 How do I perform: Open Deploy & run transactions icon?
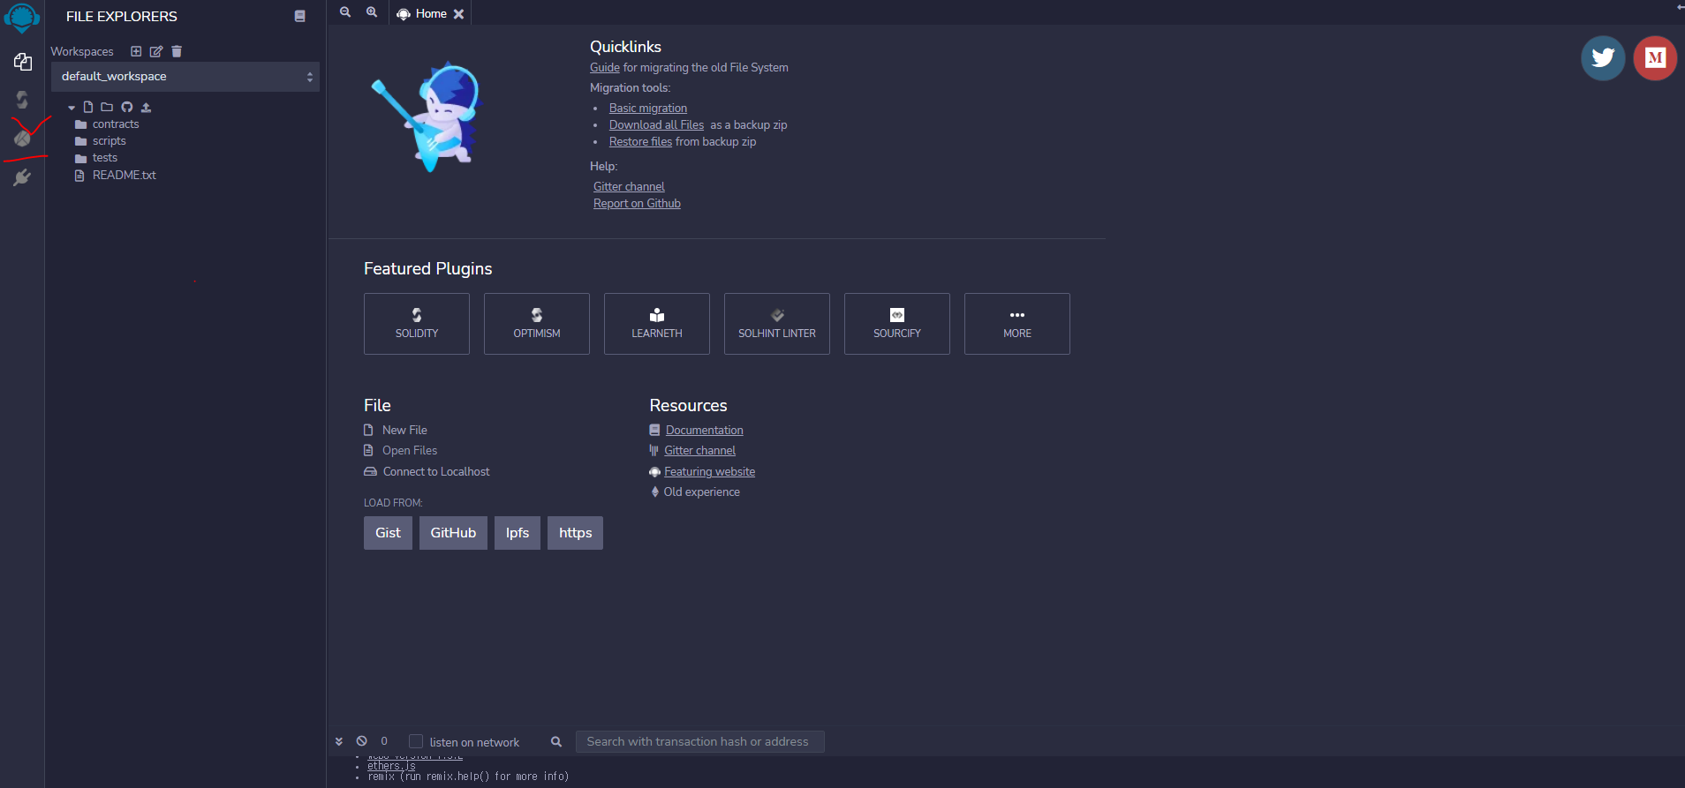[x=22, y=138]
